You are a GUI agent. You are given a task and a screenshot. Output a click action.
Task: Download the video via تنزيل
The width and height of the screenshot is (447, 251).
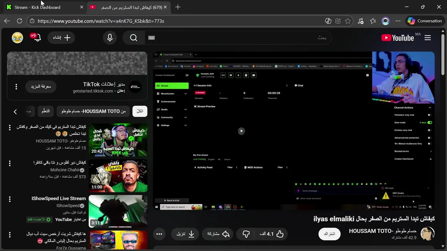tap(185, 234)
